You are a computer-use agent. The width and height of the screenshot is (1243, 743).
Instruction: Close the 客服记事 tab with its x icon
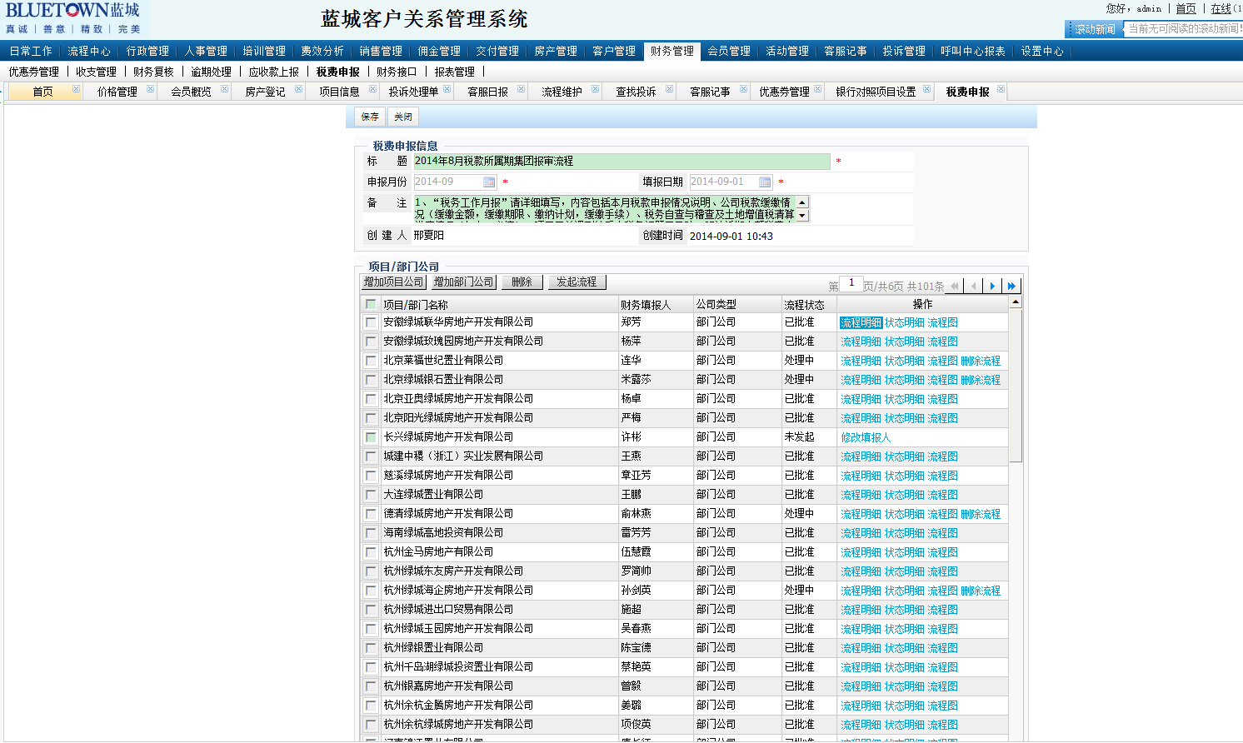pos(743,89)
